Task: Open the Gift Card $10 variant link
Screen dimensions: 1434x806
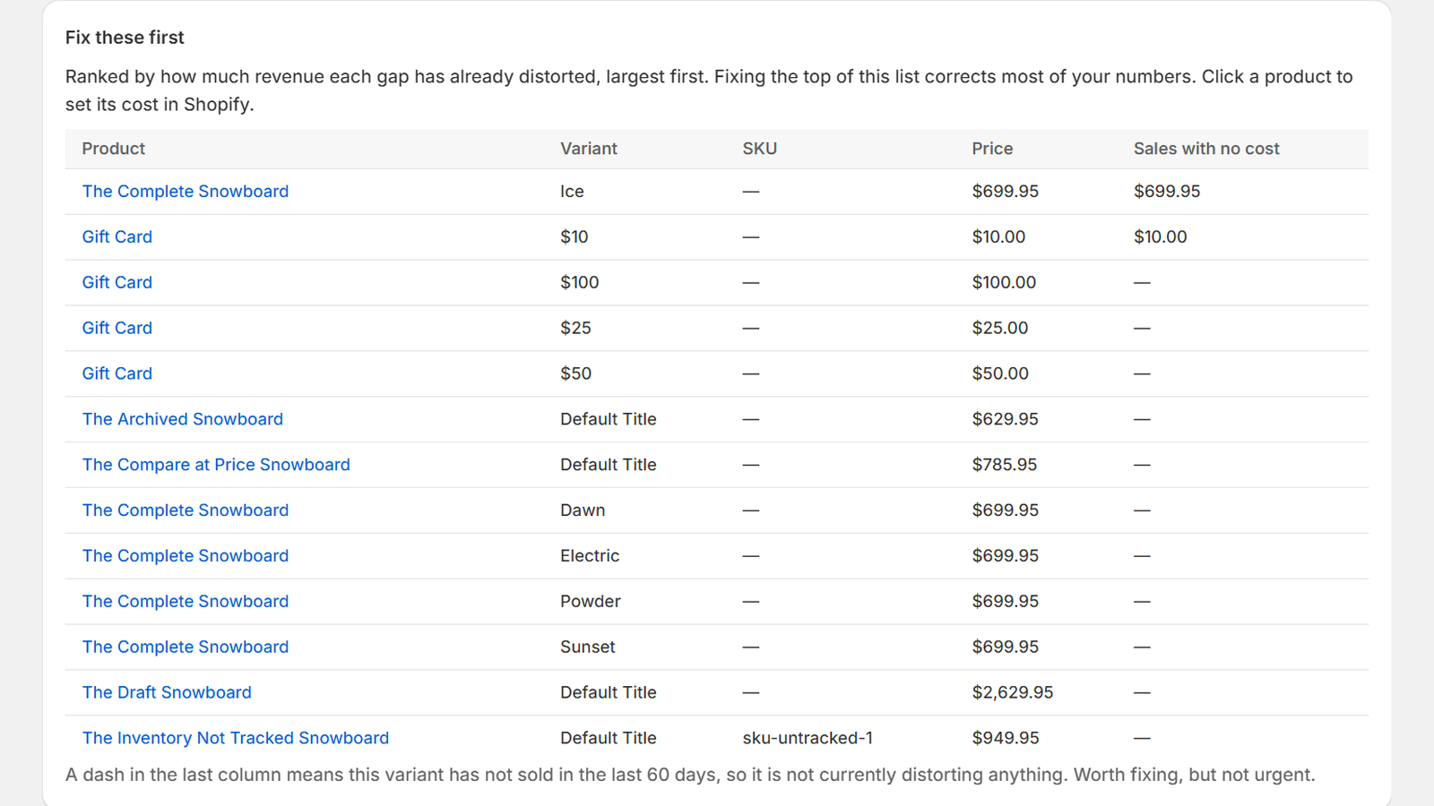Action: [x=117, y=237]
